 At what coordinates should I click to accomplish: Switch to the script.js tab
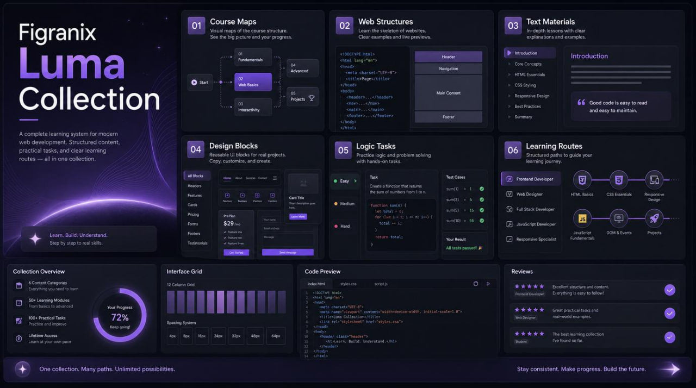[x=381, y=284]
